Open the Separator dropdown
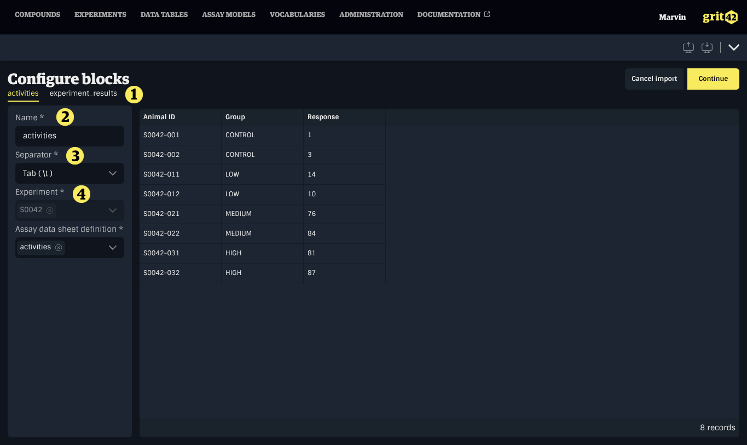This screenshot has width=747, height=445. click(x=70, y=173)
